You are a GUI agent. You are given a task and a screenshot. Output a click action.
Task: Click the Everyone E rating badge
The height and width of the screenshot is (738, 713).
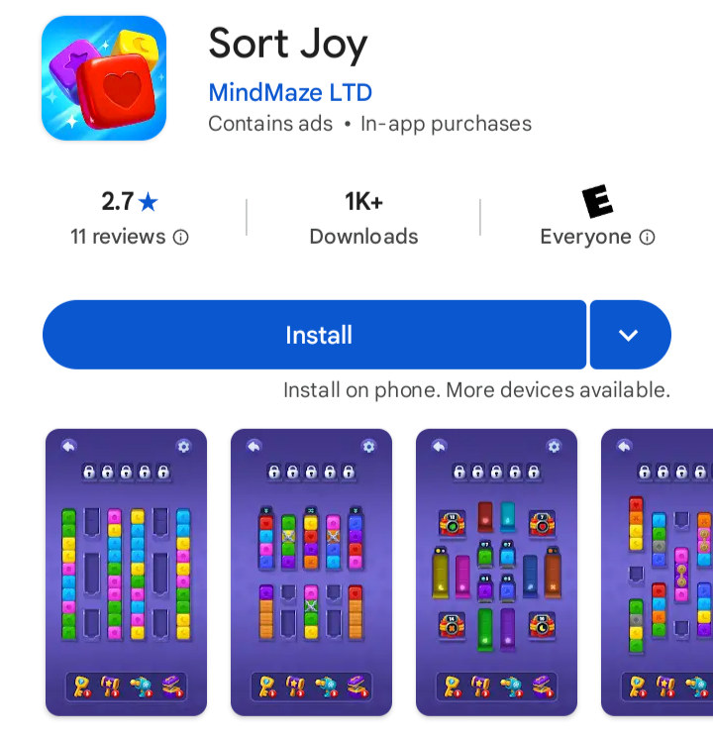pos(597,201)
